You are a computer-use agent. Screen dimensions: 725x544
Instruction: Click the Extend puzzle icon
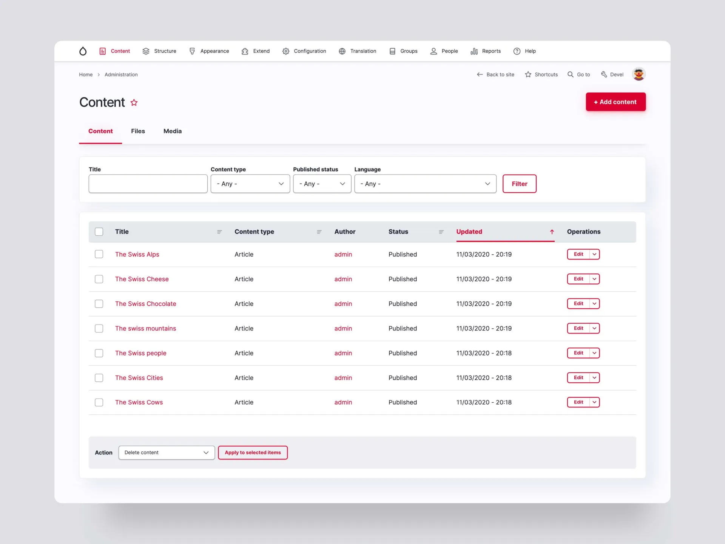tap(245, 51)
